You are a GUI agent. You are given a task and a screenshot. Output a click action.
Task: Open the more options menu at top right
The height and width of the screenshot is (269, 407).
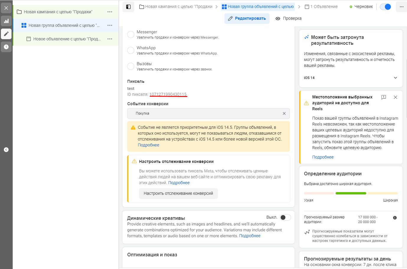coord(401,6)
